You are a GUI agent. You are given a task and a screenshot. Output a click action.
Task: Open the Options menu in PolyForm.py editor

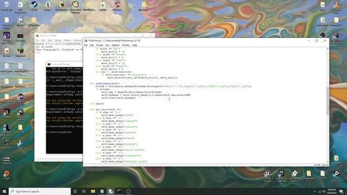[115, 45]
